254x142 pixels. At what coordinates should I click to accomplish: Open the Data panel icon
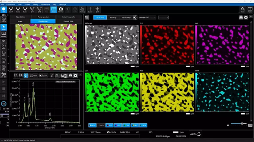click(243, 10)
